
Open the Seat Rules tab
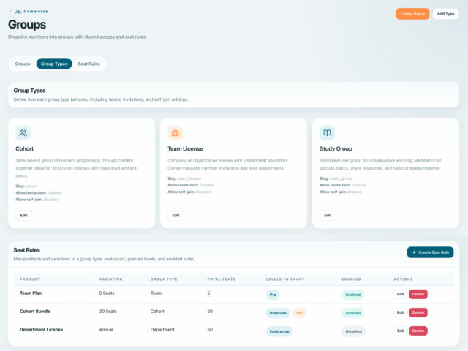tap(89, 64)
